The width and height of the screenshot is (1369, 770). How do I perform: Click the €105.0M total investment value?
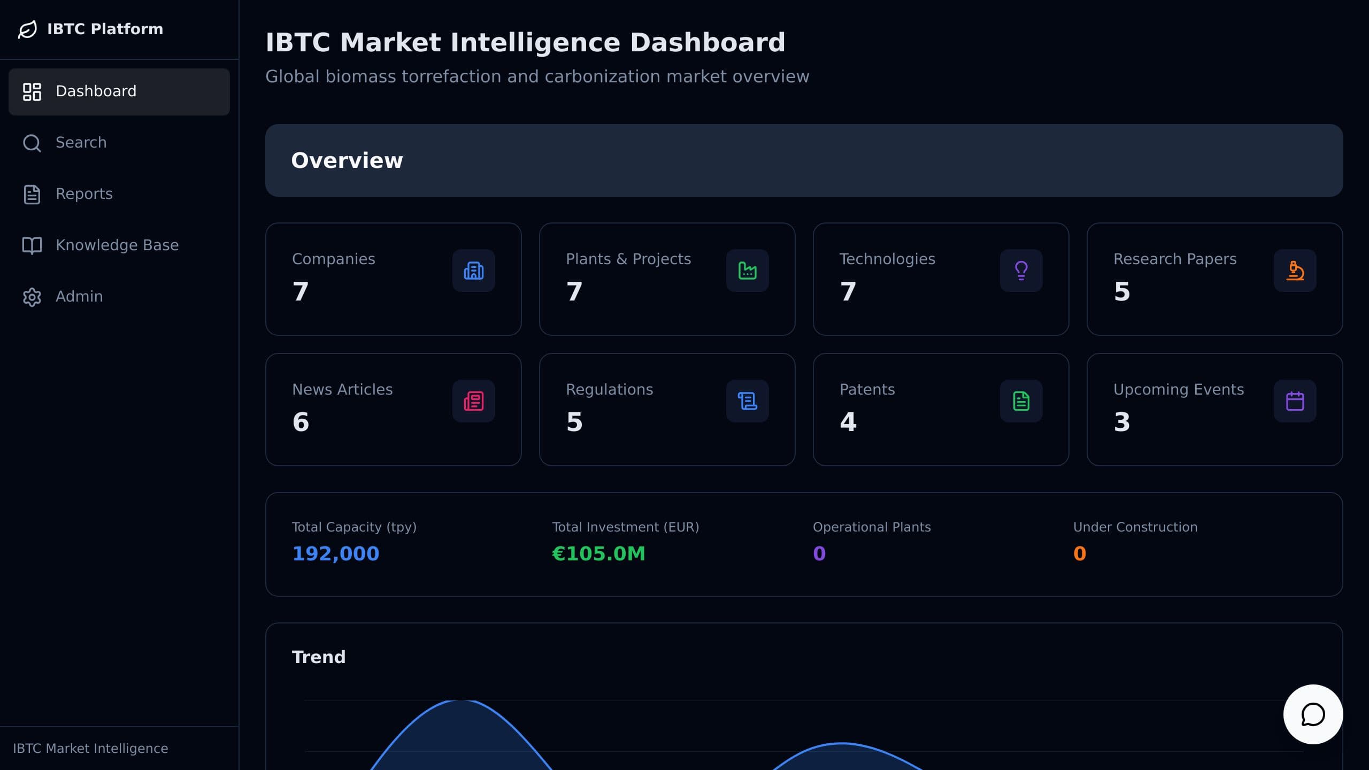tap(598, 553)
